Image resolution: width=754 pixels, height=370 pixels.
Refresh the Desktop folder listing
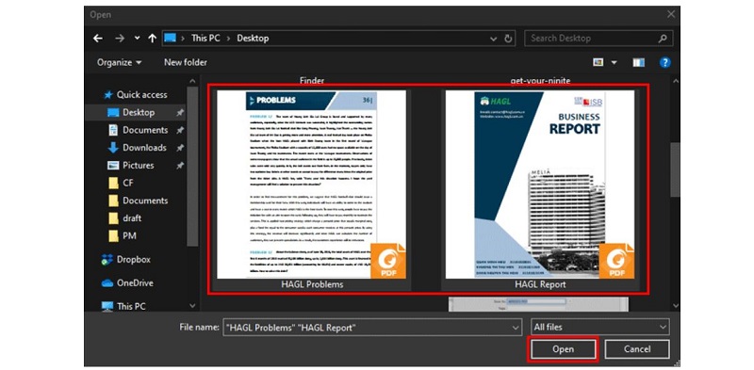508,39
